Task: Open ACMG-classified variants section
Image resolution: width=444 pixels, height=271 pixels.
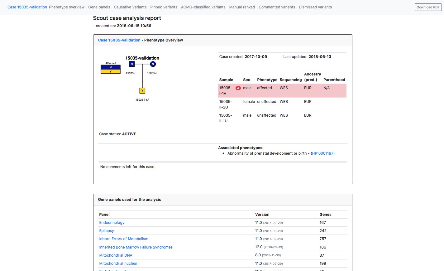Action: (203, 7)
